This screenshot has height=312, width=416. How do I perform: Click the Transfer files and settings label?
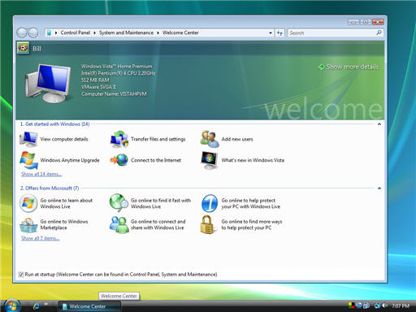pos(158,139)
